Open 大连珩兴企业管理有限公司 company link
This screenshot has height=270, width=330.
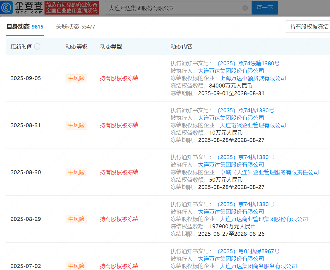click(253, 125)
